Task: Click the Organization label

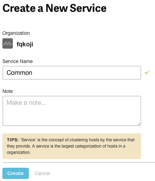Action: click(16, 33)
